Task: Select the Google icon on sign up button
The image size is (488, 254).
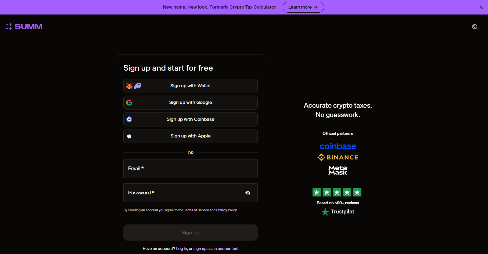Action: [129, 102]
